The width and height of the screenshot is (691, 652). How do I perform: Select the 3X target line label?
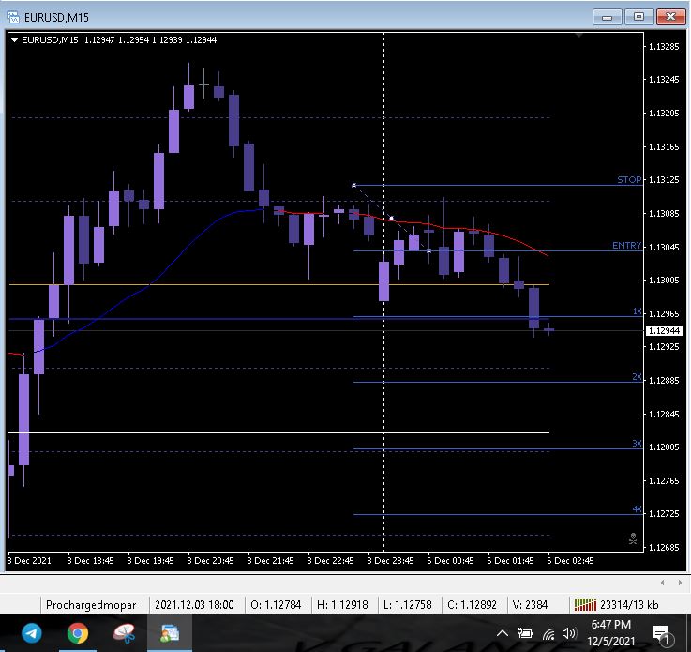pos(637,444)
